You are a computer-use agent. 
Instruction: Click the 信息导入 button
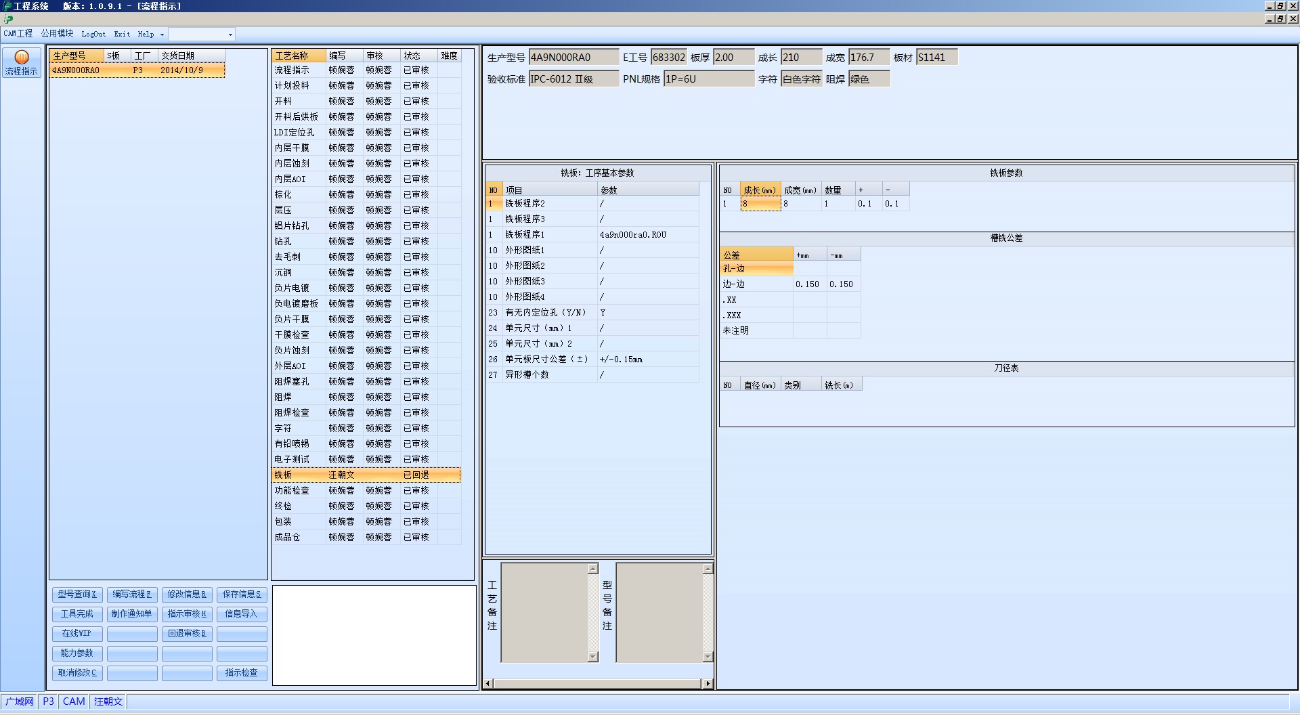(242, 614)
